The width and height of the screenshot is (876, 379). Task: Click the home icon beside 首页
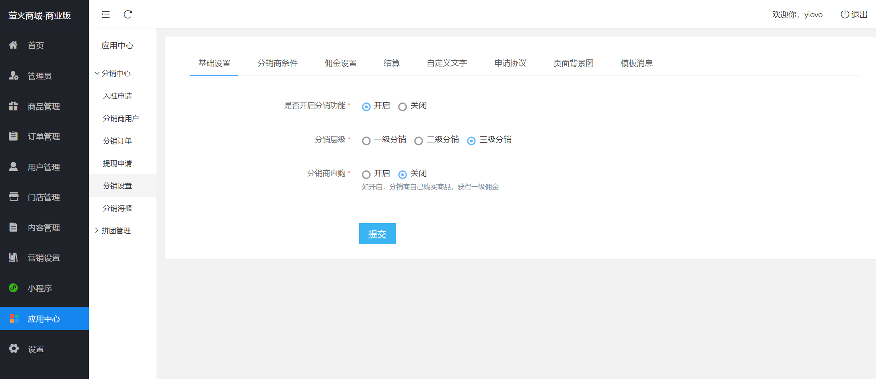coord(13,45)
